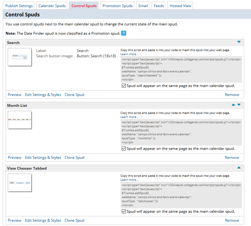Uncheck the Search spud same-page checkbox

tap(124, 85)
